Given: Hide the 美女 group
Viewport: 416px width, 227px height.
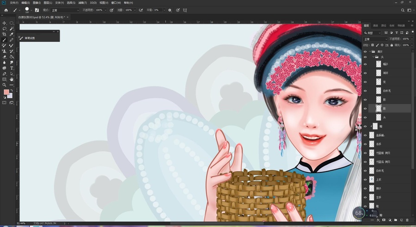Looking at the screenshot, I should click(365, 51).
